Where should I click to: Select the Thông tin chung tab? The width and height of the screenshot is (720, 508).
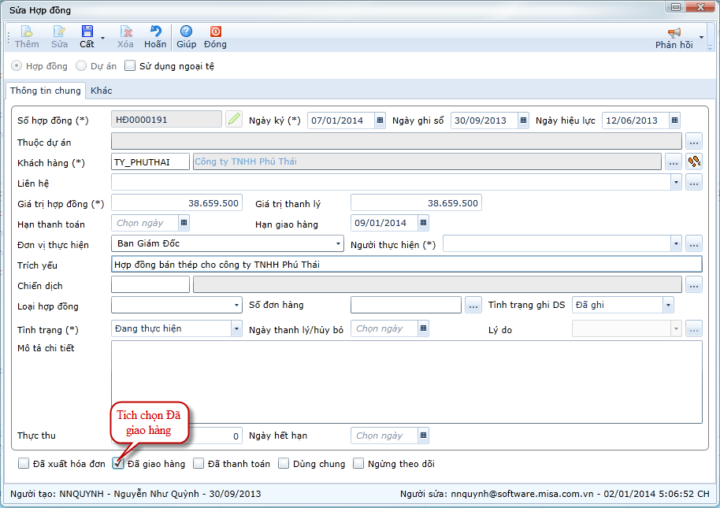46,91
